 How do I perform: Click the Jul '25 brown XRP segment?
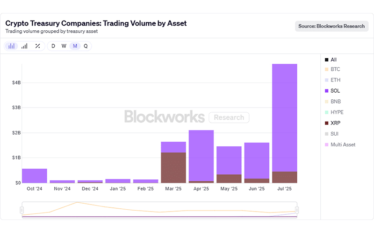click(x=285, y=177)
